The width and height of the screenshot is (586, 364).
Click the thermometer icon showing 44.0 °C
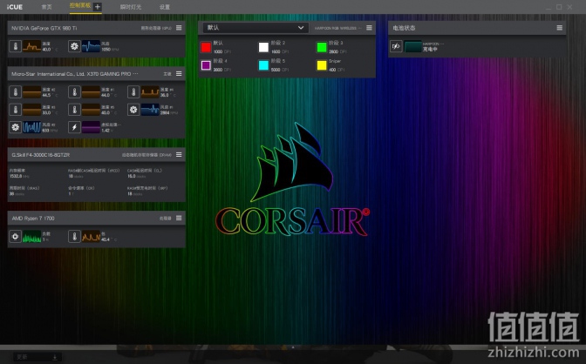point(74,91)
